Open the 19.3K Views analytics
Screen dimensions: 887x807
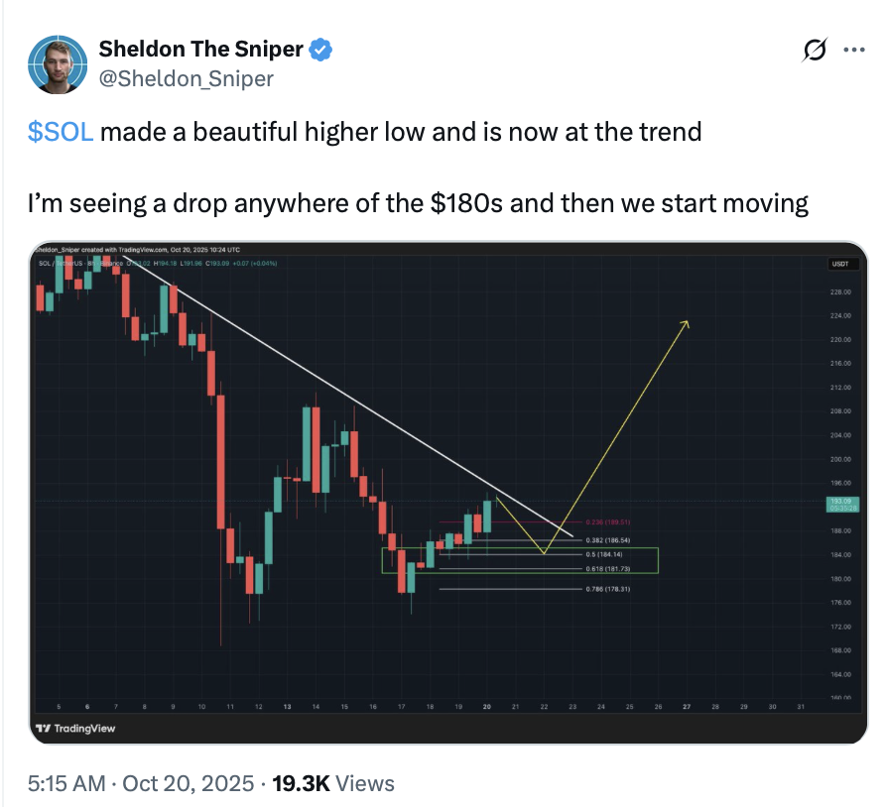[x=333, y=783]
